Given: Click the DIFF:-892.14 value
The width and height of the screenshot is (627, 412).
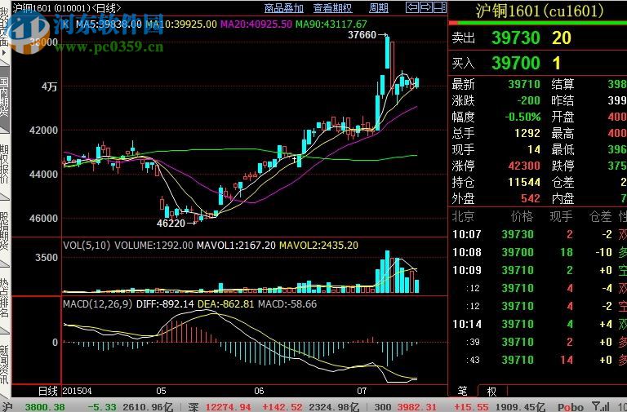Looking at the screenshot, I should (x=165, y=304).
